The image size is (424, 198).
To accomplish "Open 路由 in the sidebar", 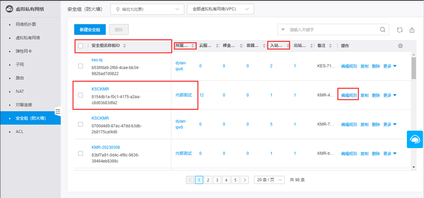I will pos(20,78).
